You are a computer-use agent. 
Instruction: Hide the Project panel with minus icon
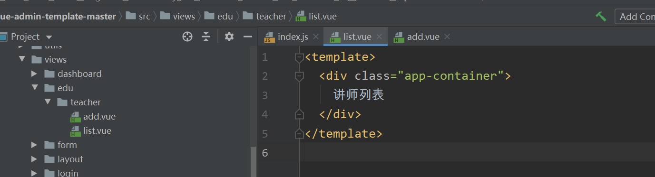pos(247,37)
